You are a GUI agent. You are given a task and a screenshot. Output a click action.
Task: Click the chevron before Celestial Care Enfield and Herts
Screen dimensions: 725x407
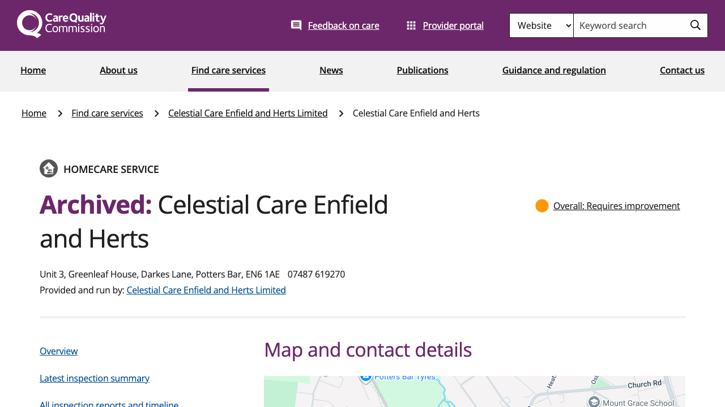341,114
